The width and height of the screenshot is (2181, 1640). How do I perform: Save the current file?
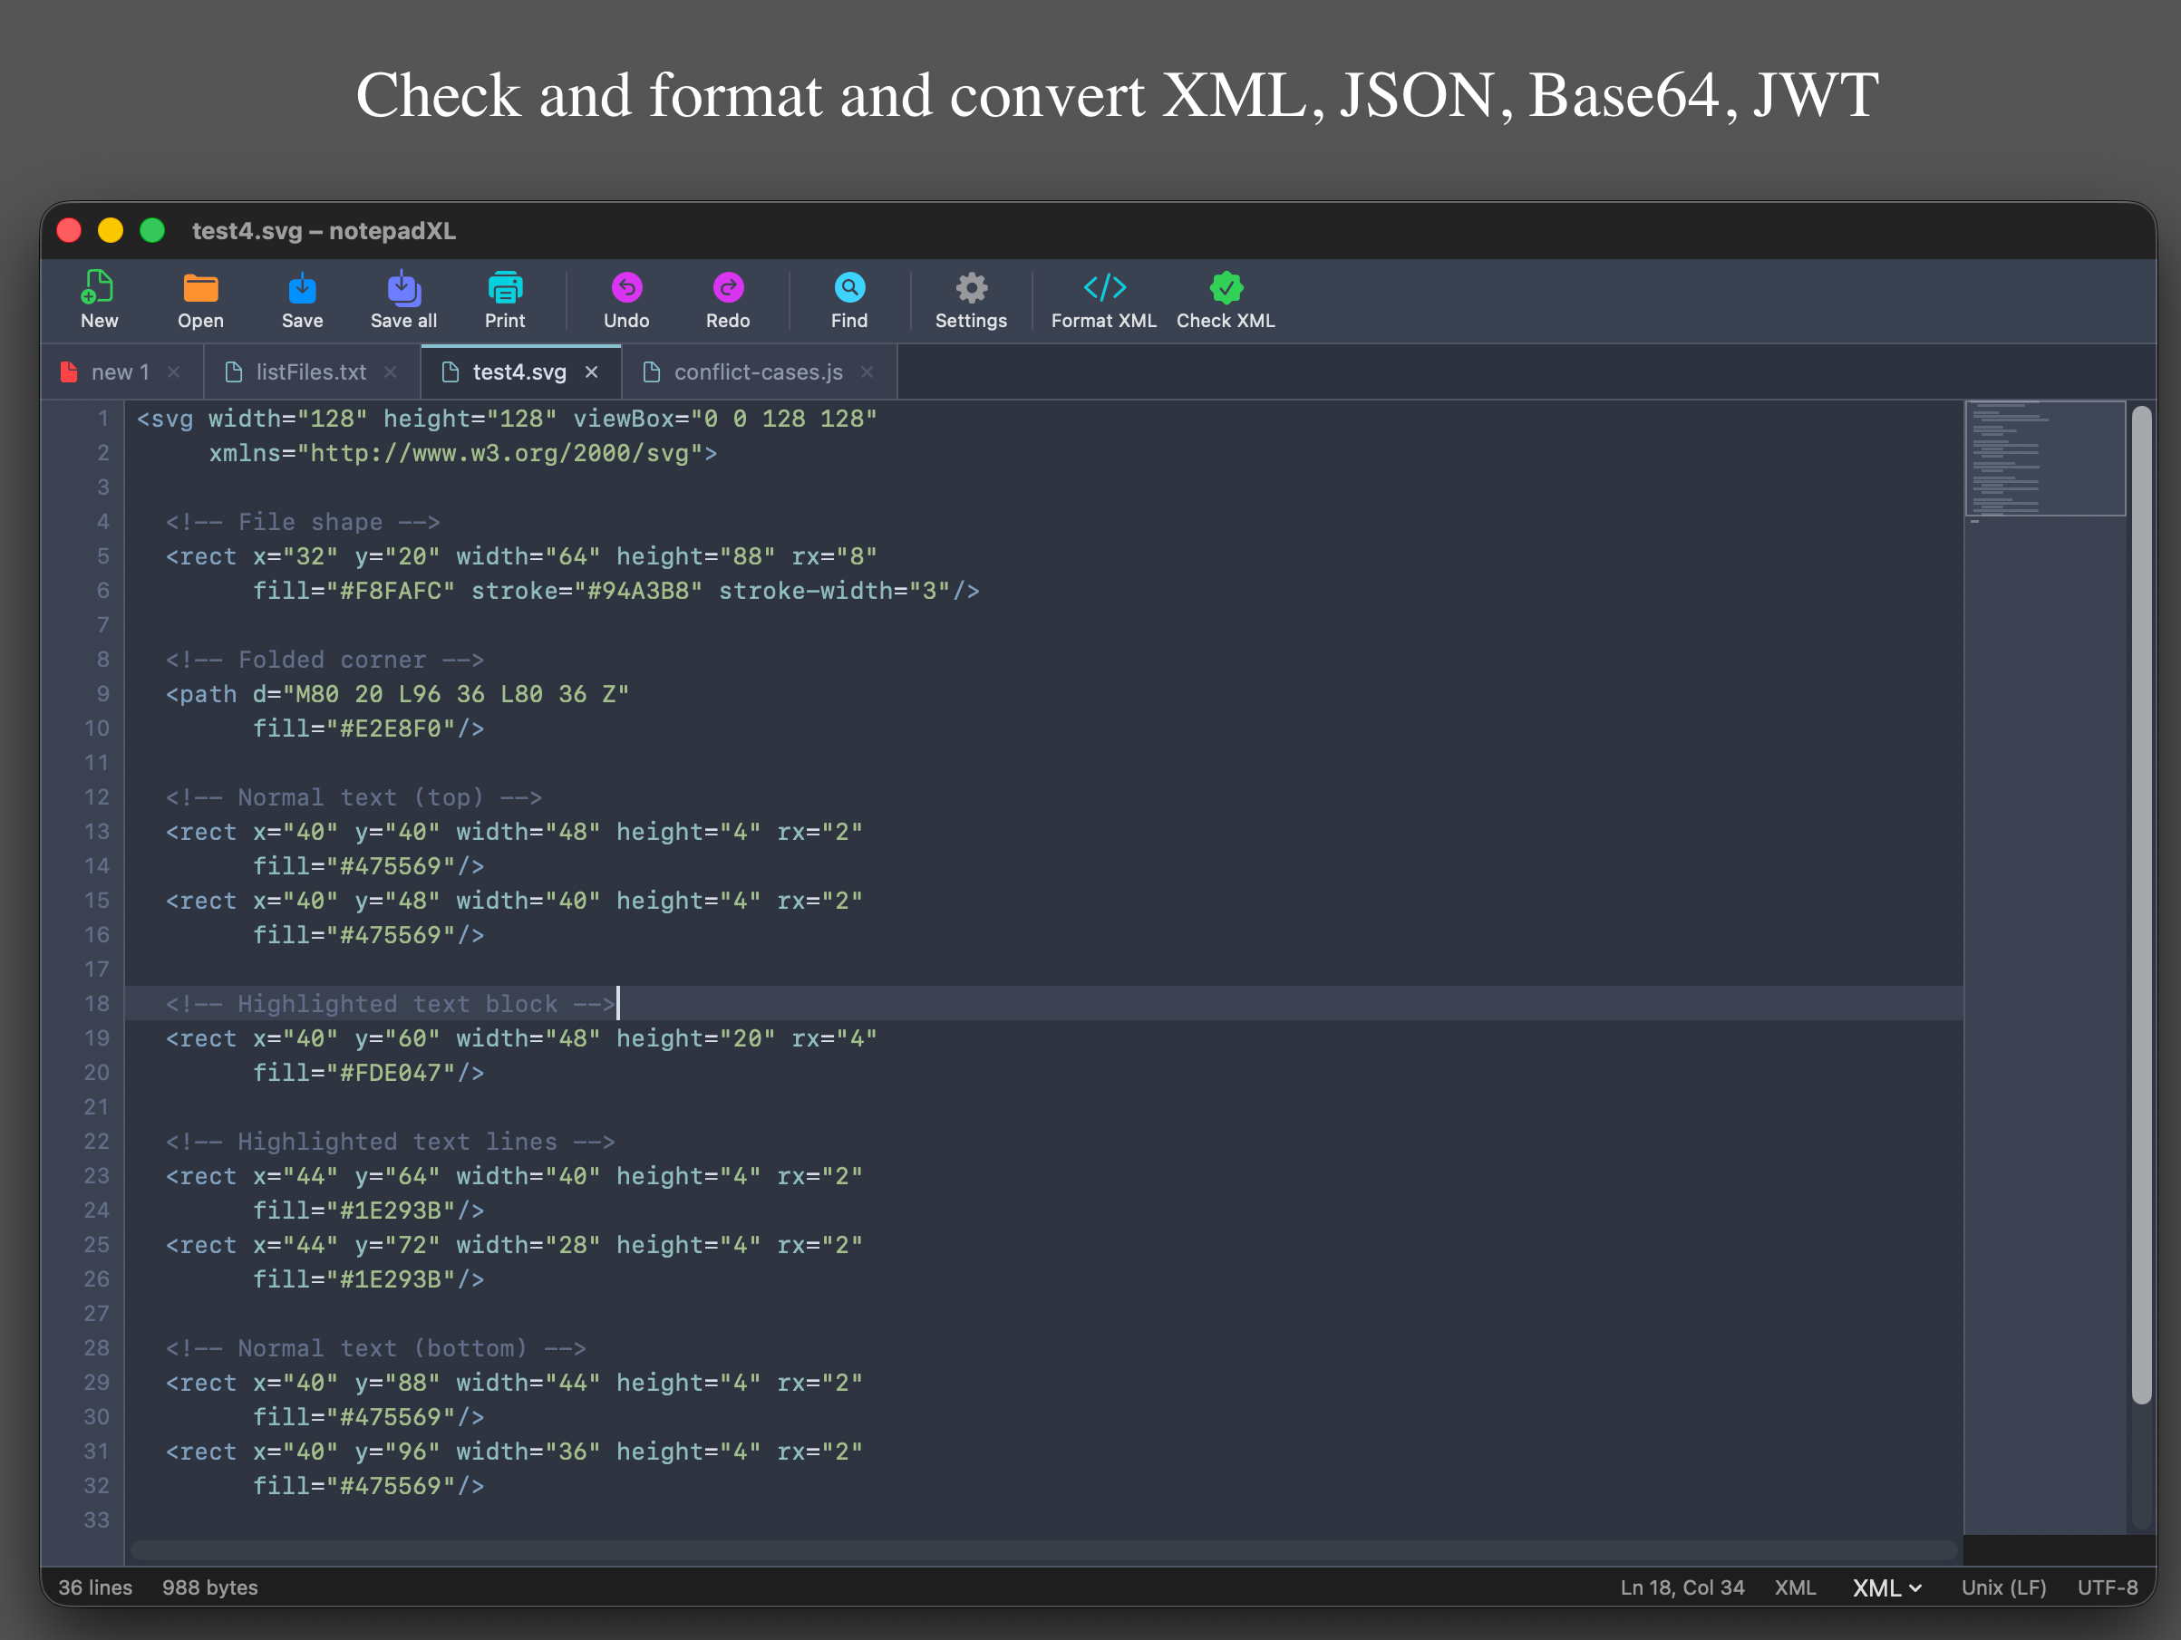[x=302, y=300]
